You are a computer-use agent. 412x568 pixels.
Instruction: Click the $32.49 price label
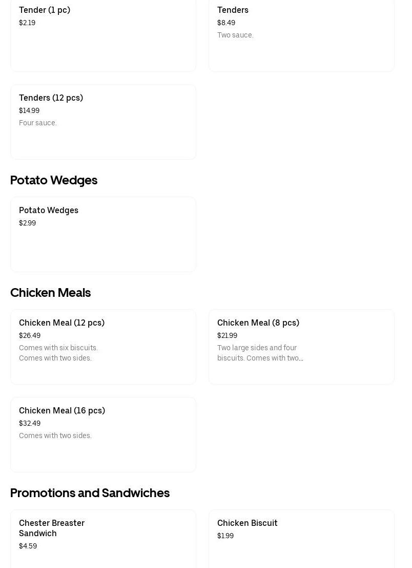[x=30, y=423]
